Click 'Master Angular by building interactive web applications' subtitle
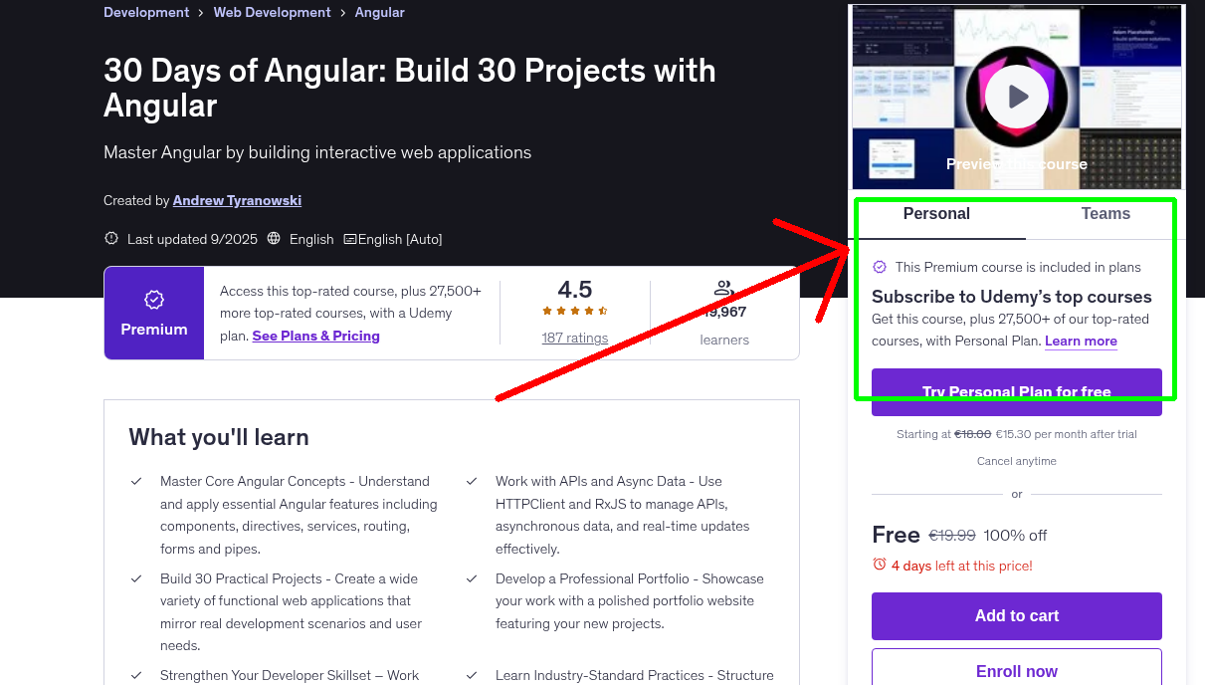This screenshot has height=685, width=1205. pos(317,152)
